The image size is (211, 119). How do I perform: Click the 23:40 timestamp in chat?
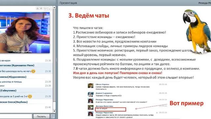click(x=48, y=107)
